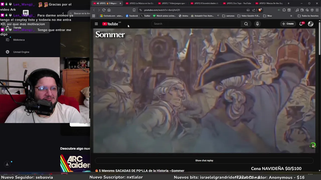Open the Brave VPN shield icon
This screenshot has height=180, width=321.
click(x=312, y=10)
